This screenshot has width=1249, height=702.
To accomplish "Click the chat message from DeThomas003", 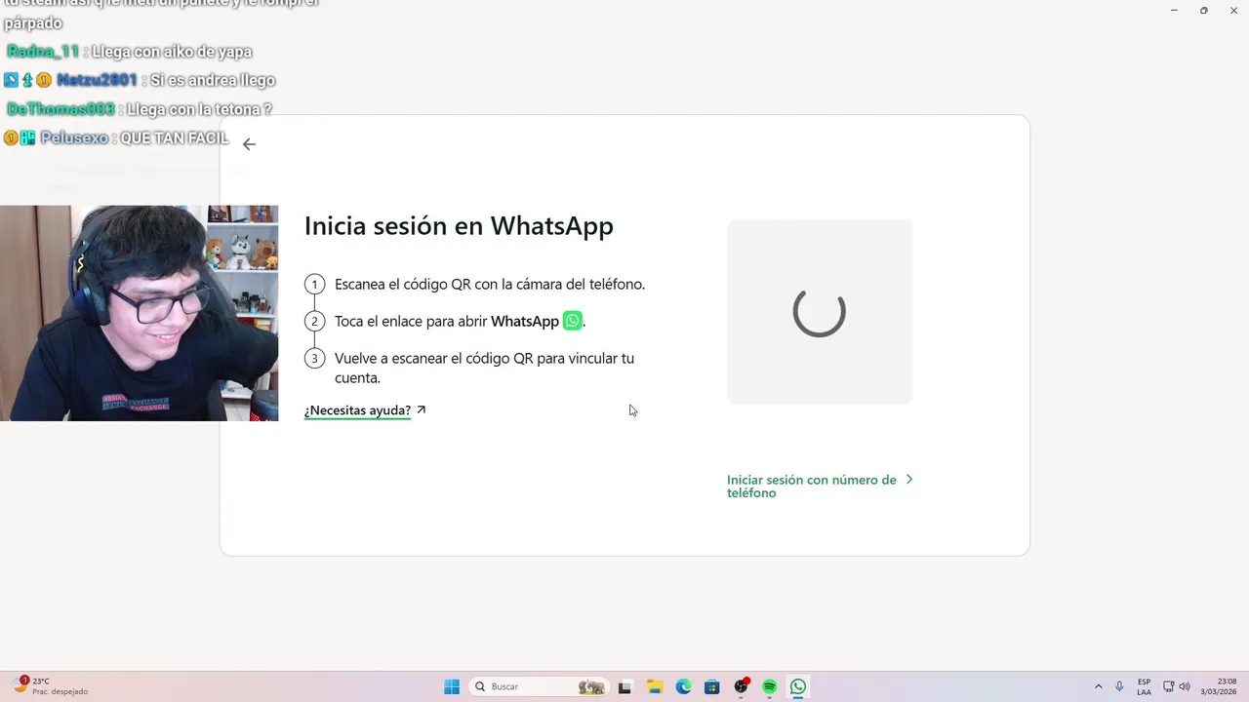I will click(139, 109).
